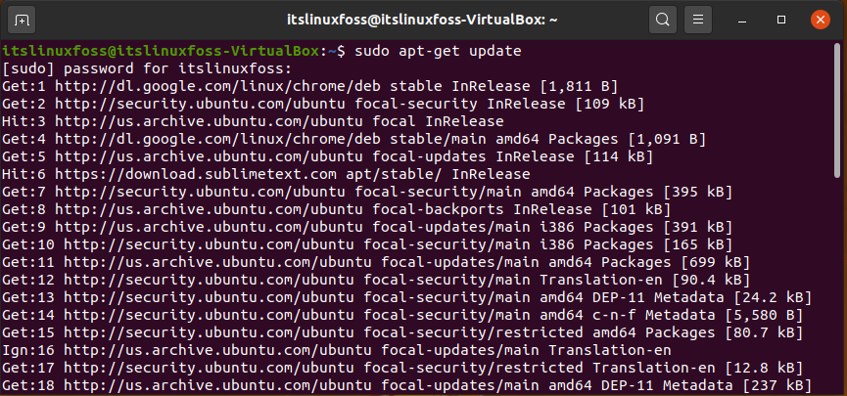Click the scrollbar track below the thumb
The height and width of the screenshot is (396, 847).
[837, 286]
